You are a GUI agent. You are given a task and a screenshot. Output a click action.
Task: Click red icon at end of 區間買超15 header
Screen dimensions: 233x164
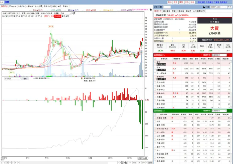229,55
